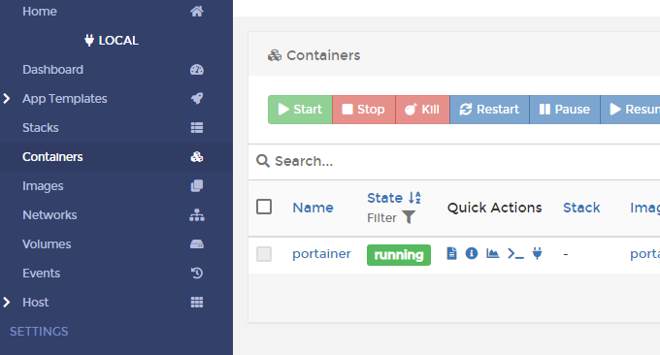Toggle the select-all containers checkbox
Viewport: 660px width, 355px height.
(x=264, y=207)
